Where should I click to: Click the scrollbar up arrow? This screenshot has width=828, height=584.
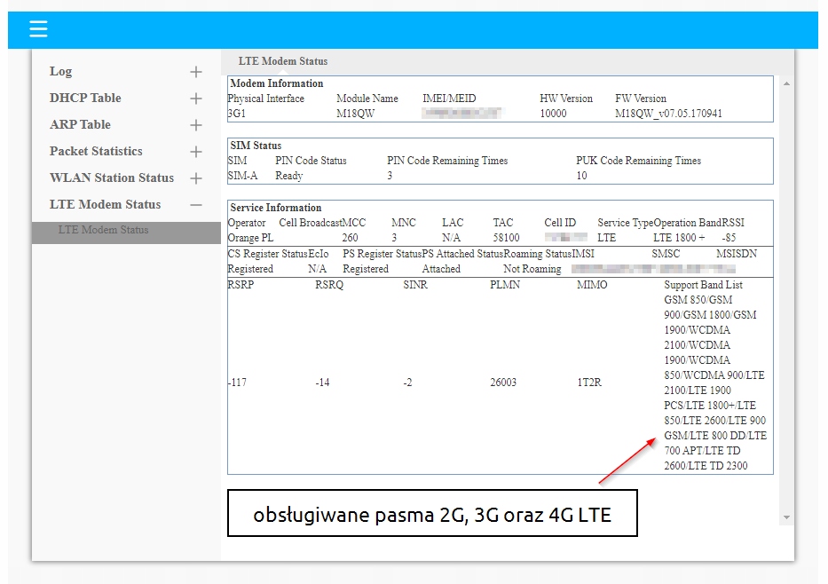tap(786, 83)
